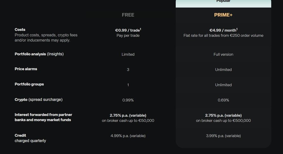The image size is (283, 154).
Task: Click the Portfolio analysis (Insights) label
Action: (39, 54)
